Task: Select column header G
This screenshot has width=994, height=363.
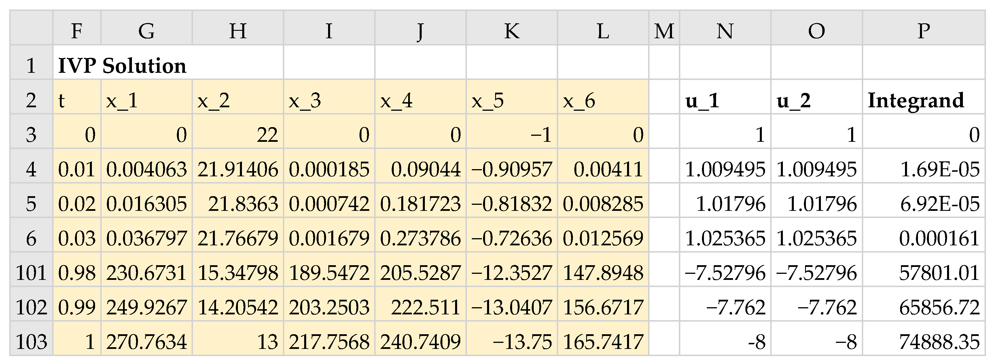Action: (x=146, y=30)
